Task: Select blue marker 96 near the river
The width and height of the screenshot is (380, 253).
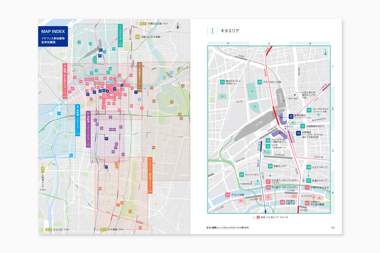Action: (71, 155)
